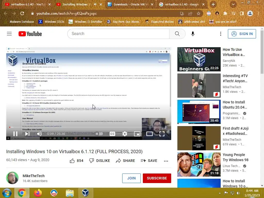The image size is (264, 198).
Task: Open a new browser tab
Action: point(213,4)
